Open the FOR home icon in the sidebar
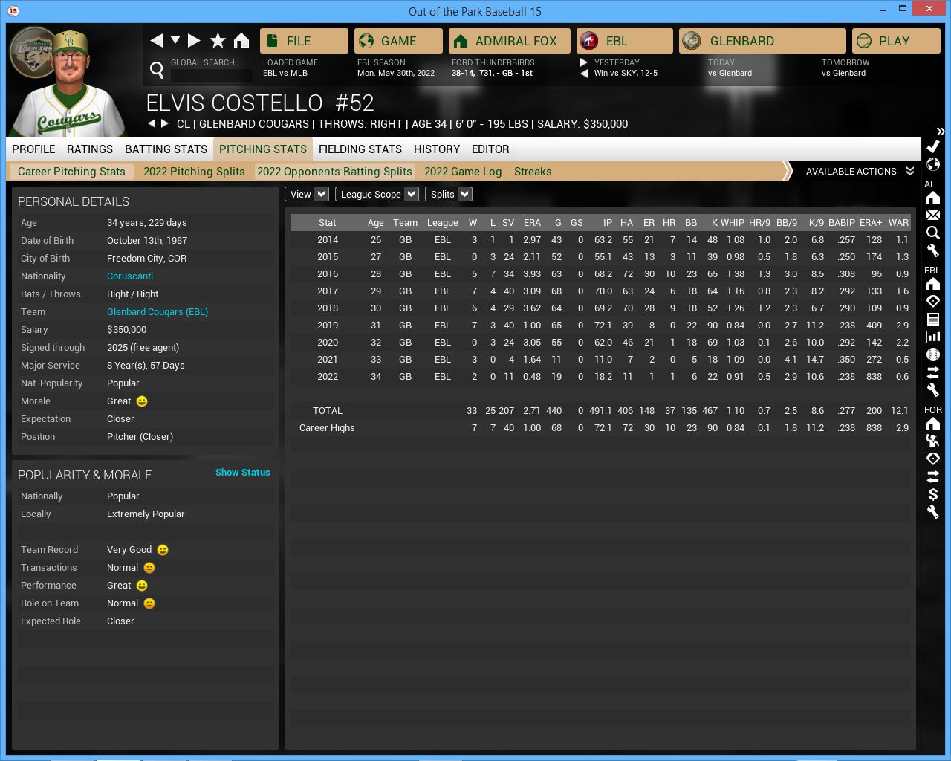This screenshot has height=761, width=951. pos(933,424)
